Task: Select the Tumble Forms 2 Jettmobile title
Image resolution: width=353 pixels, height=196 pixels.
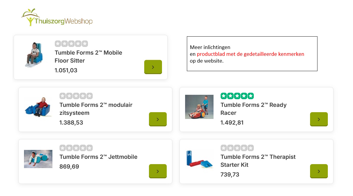Action: point(98,157)
